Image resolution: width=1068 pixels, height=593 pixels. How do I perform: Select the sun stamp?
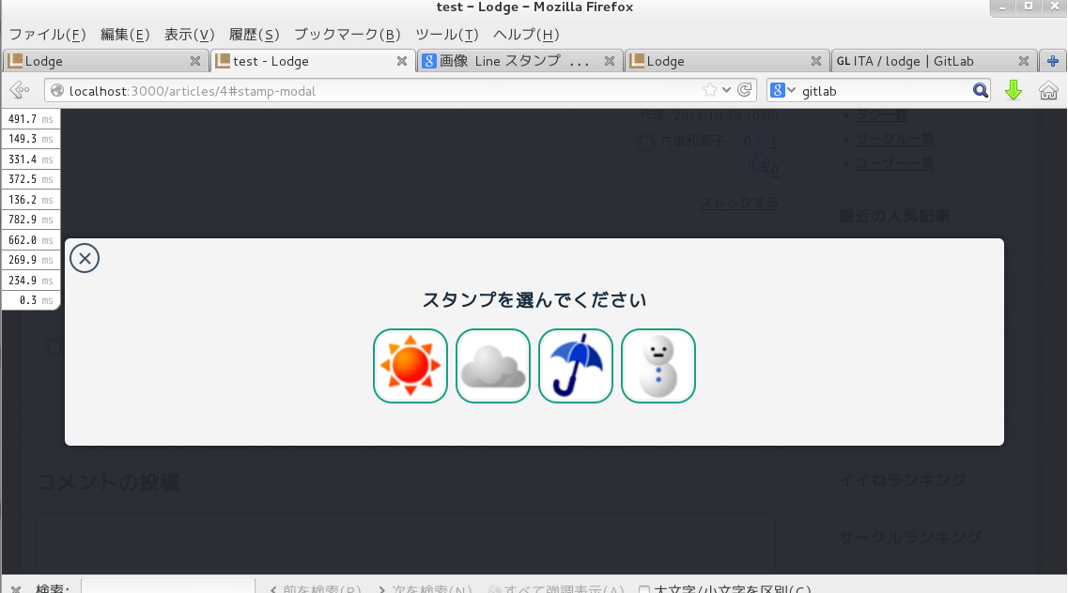[410, 366]
